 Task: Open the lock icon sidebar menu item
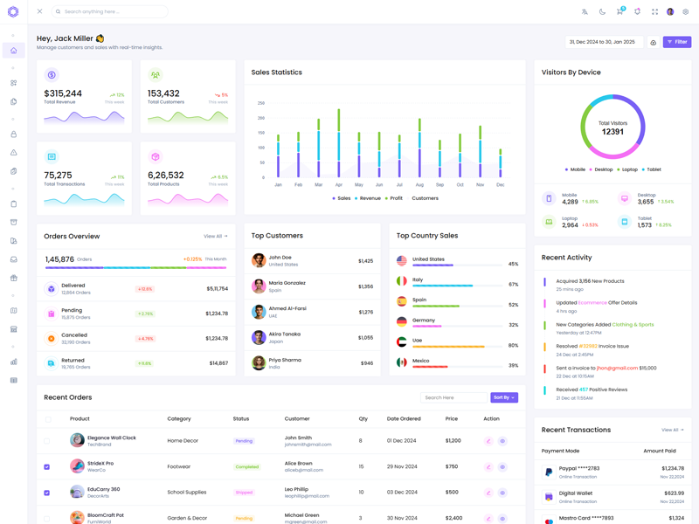(x=13, y=134)
